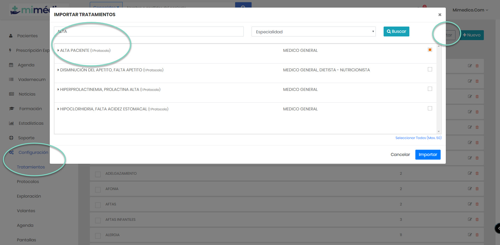Click trash icon for AFTAS row

[477, 204]
